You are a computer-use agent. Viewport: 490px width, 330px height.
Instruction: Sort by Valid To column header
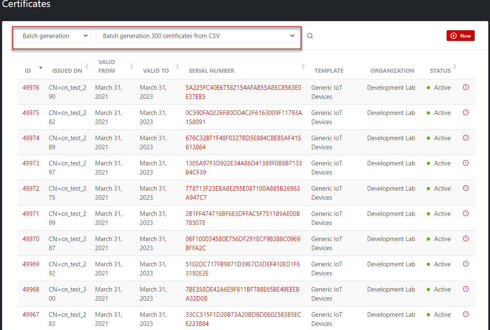click(x=156, y=71)
